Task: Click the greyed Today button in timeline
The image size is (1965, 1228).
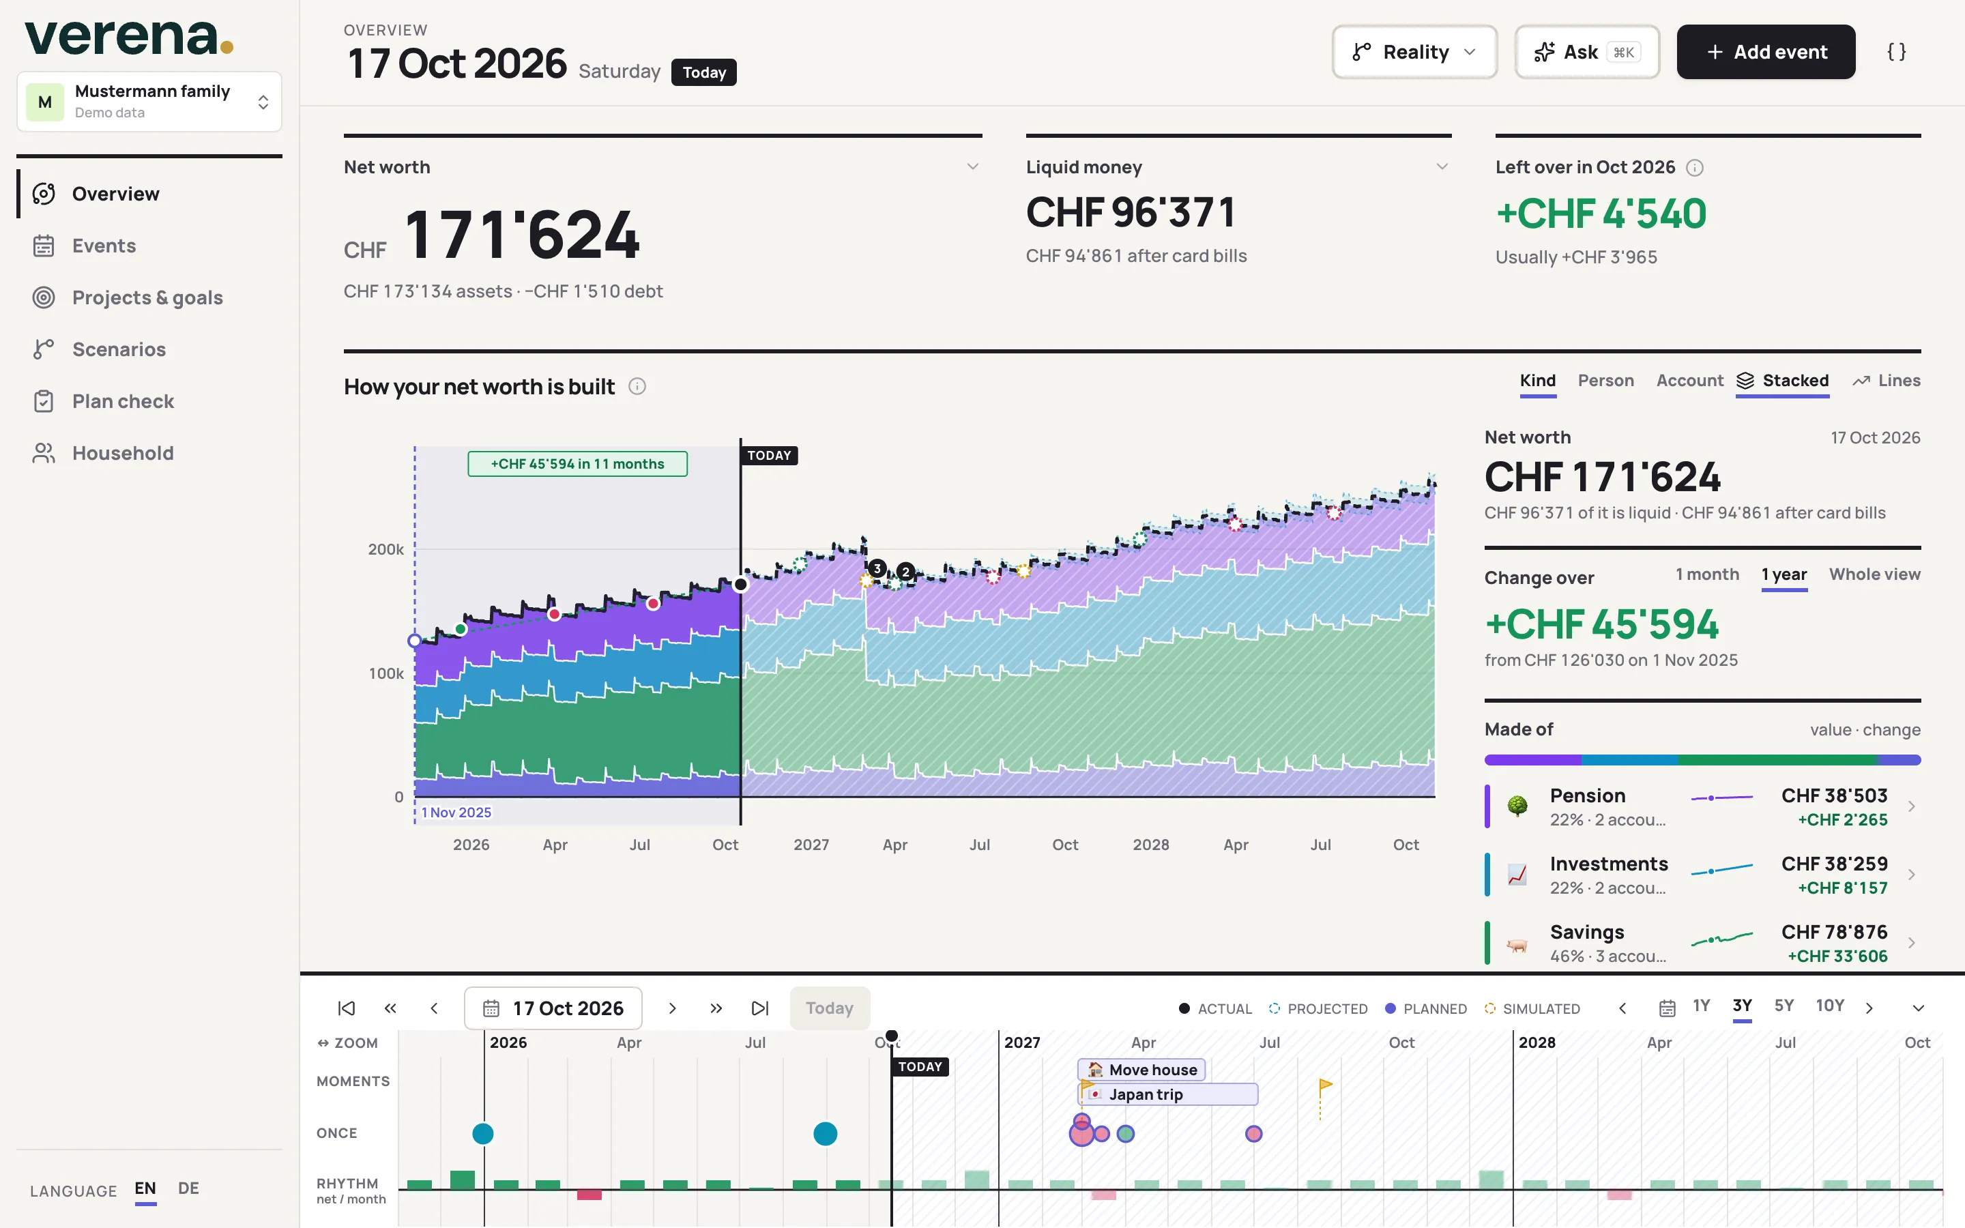Action: tap(829, 1008)
